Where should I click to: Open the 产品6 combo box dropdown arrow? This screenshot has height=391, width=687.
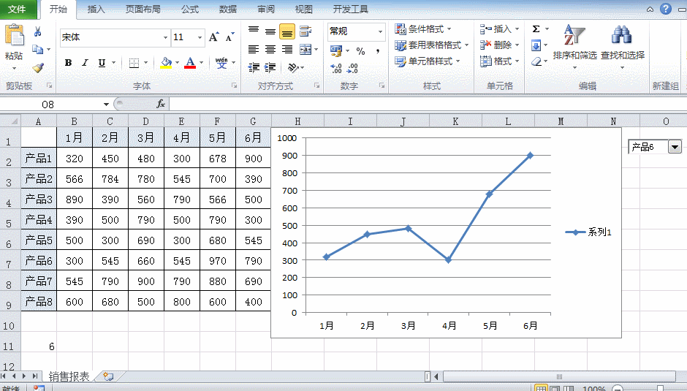tap(675, 147)
